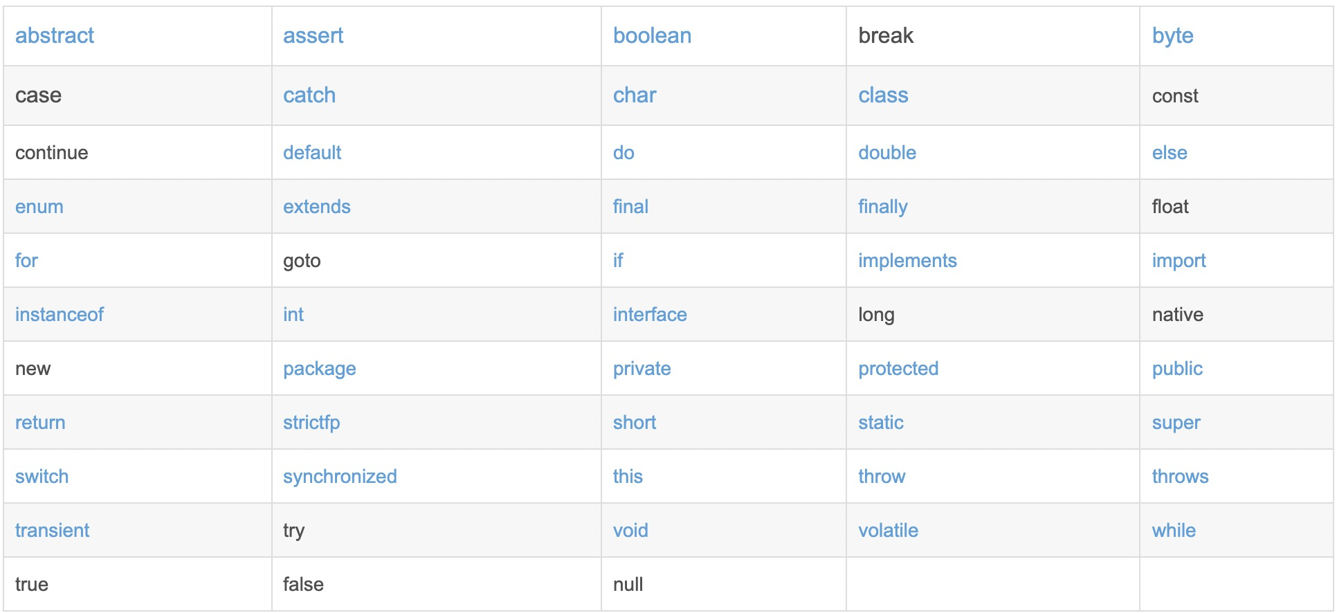This screenshot has width=1337, height=613.
Task: Follow the boolean link
Action: click(x=652, y=36)
